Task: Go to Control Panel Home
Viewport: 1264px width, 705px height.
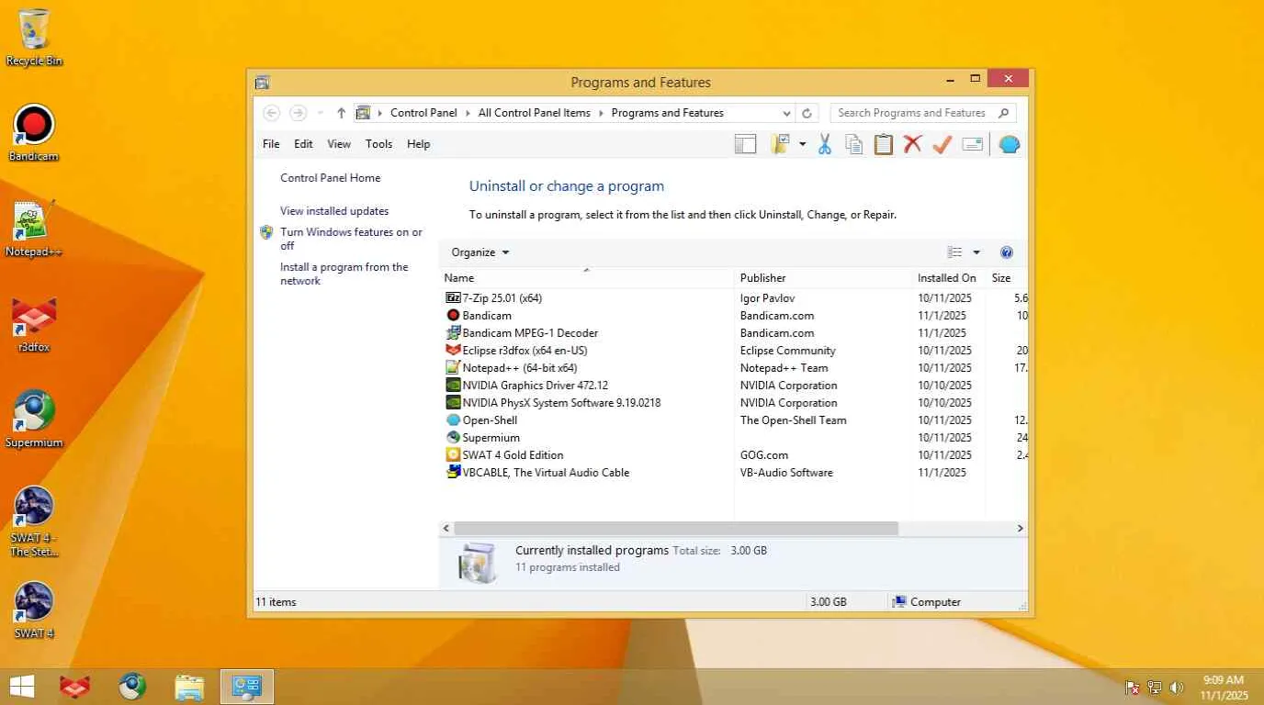Action: click(330, 178)
